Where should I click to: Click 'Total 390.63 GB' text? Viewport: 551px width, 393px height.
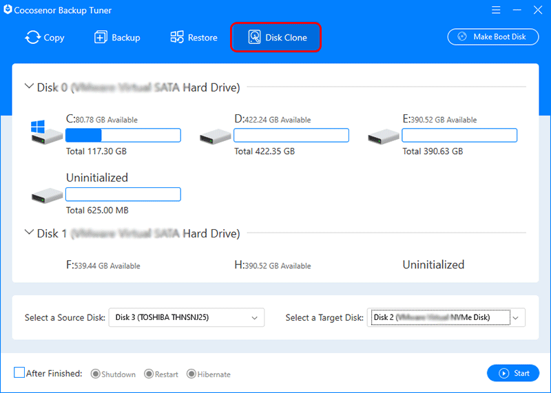tap(433, 151)
